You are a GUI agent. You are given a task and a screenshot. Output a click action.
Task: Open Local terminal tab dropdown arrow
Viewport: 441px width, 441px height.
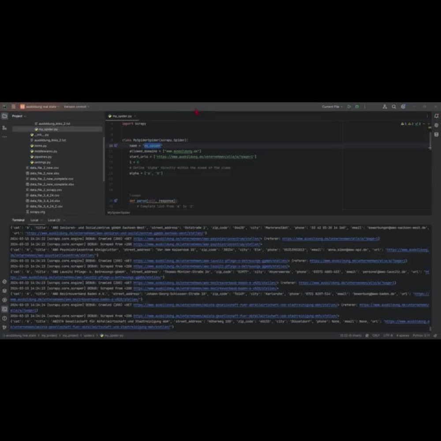pos(41,220)
